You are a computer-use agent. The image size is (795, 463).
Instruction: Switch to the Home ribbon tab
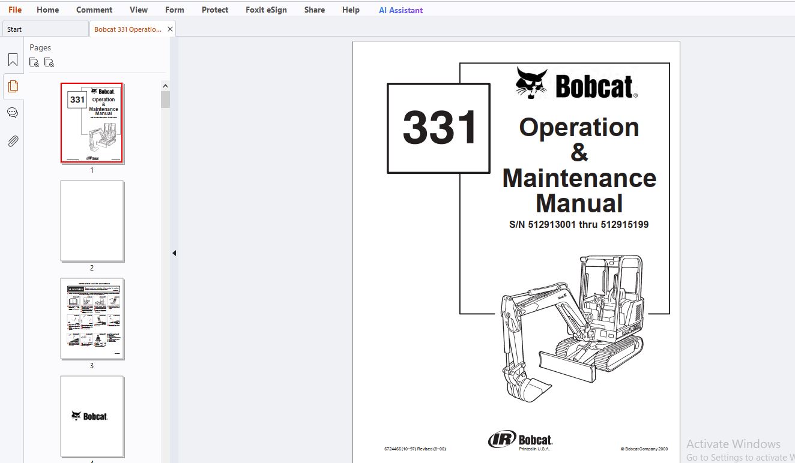(48, 10)
